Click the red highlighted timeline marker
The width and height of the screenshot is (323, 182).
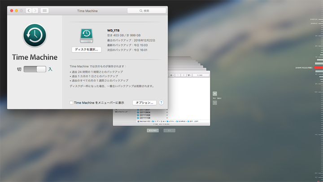point(319,67)
